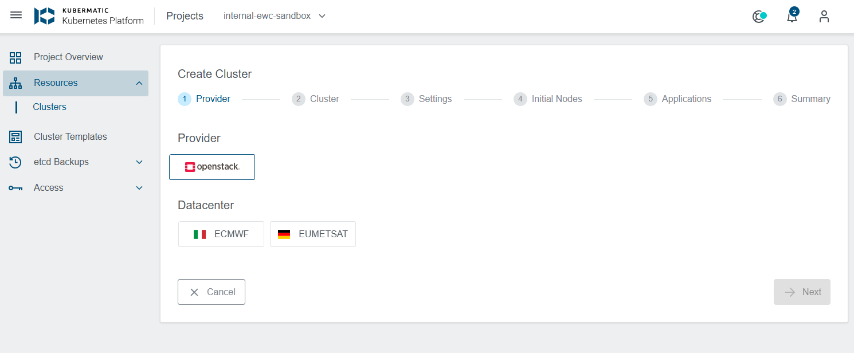Select the etcd Backups menu item
Screen dimensions: 854x353
(76, 162)
